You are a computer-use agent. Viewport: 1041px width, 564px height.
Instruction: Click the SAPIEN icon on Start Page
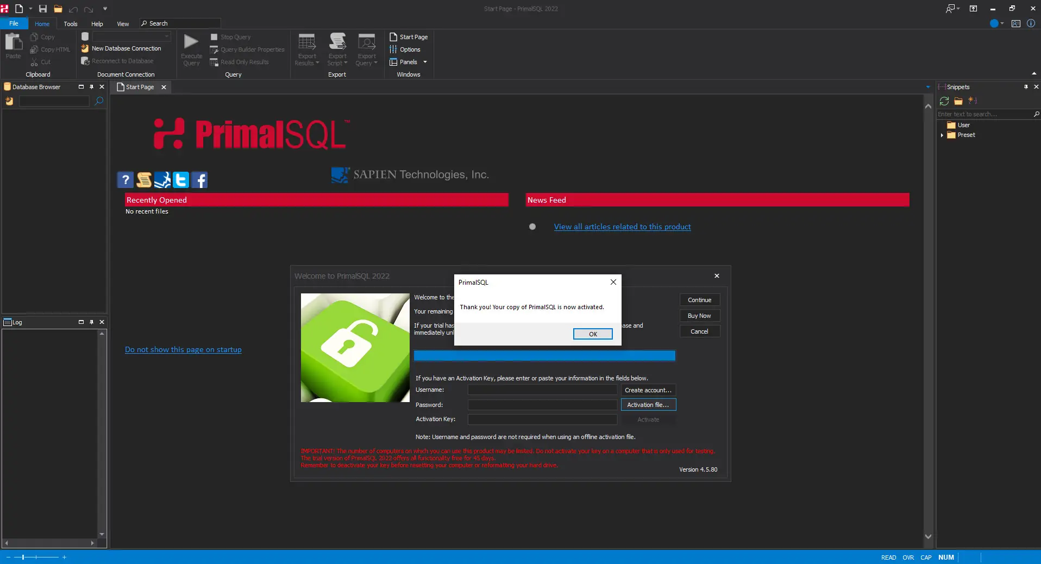[162, 180]
